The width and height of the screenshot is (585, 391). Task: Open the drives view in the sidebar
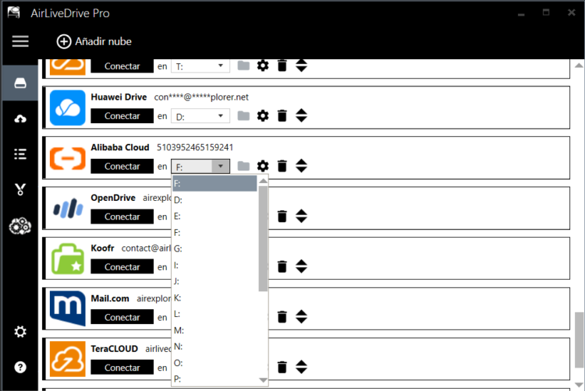[20, 83]
